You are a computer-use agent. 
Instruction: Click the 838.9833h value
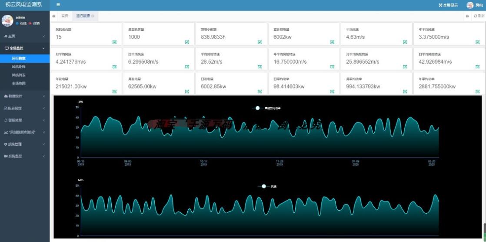(x=213, y=37)
